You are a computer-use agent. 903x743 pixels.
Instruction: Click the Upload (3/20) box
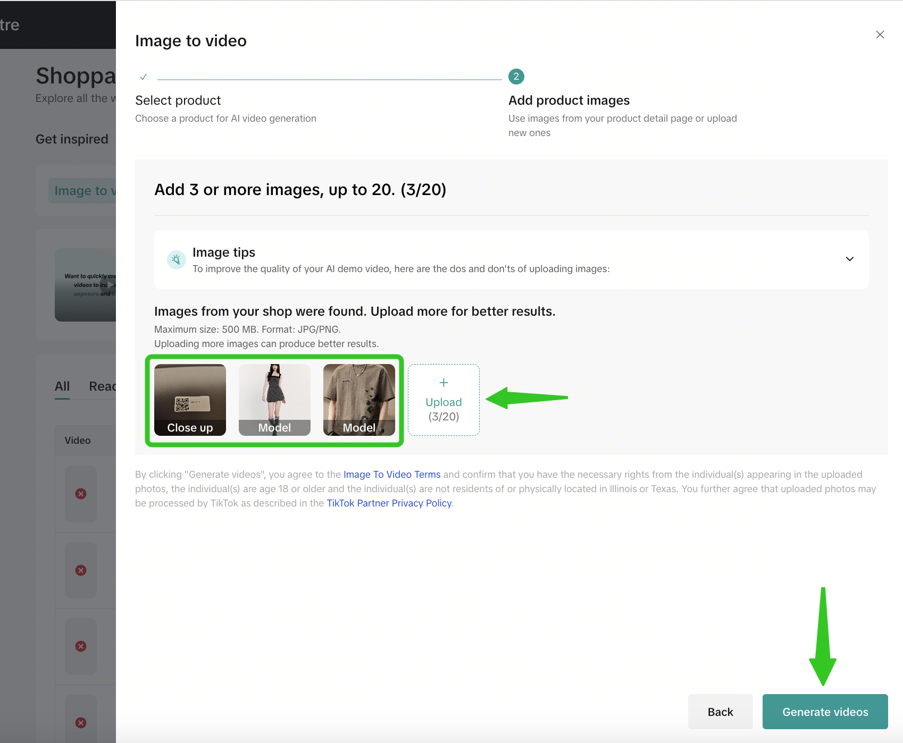444,400
